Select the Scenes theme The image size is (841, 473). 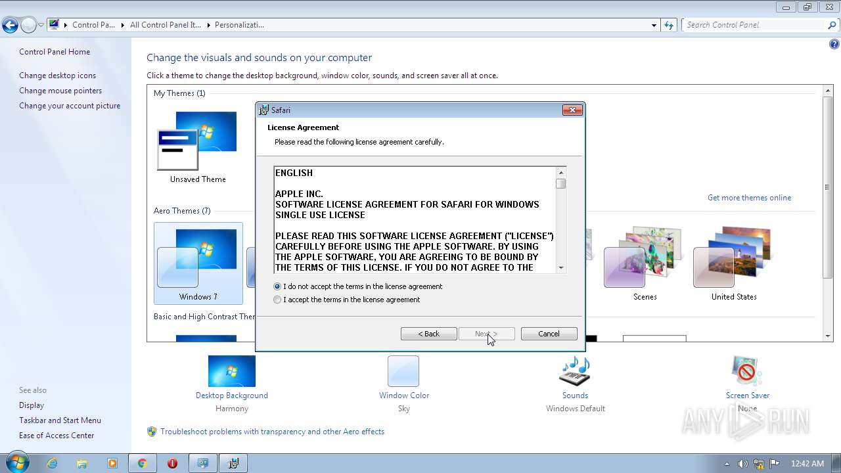(645, 263)
